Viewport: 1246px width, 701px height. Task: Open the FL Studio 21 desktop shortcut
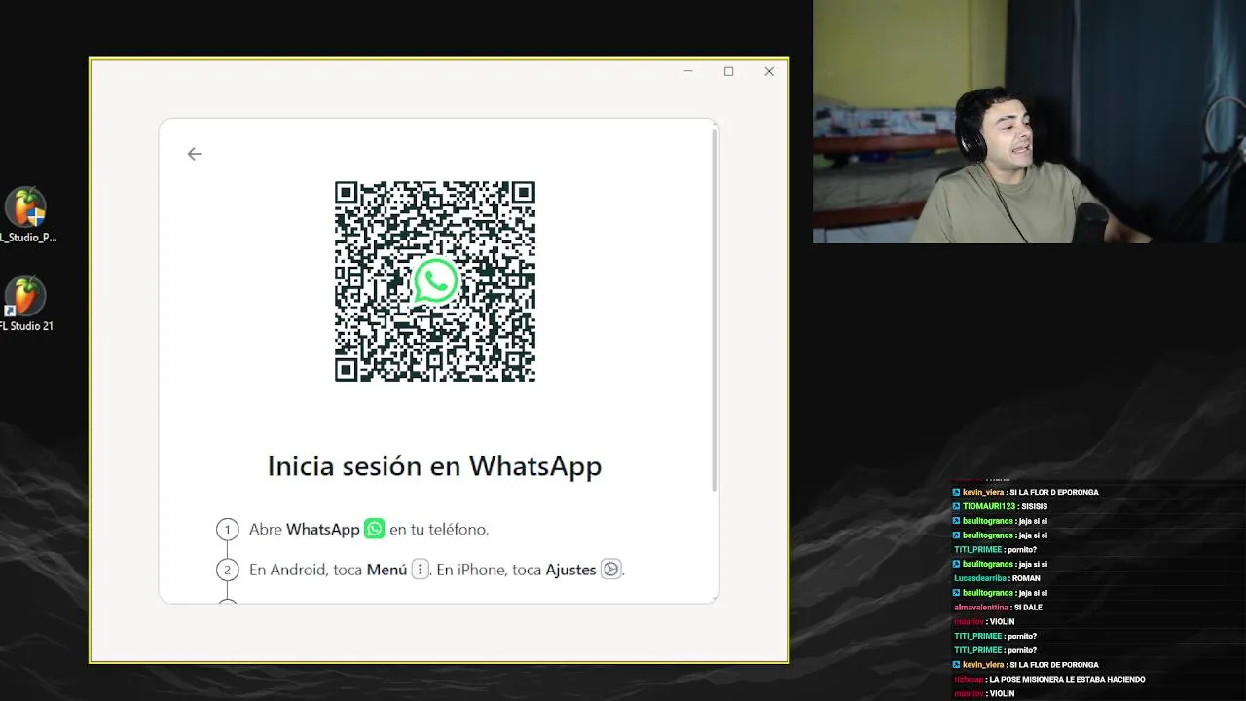coord(26,305)
